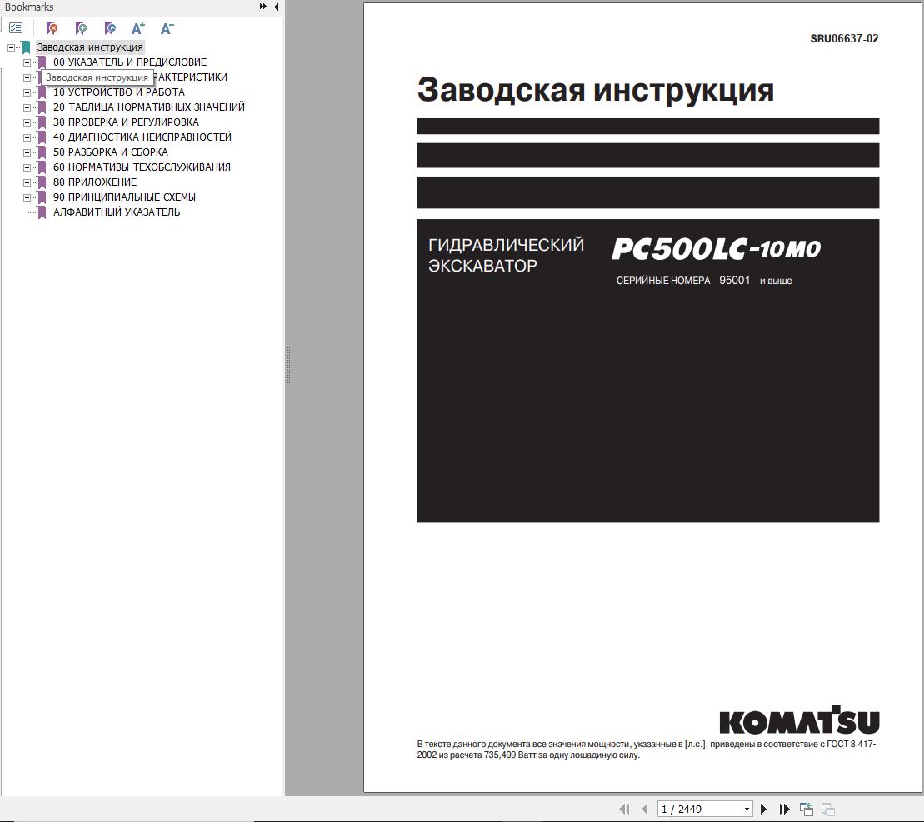Open the bookmarks options checklist icon
This screenshot has height=822, width=924.
tap(16, 28)
